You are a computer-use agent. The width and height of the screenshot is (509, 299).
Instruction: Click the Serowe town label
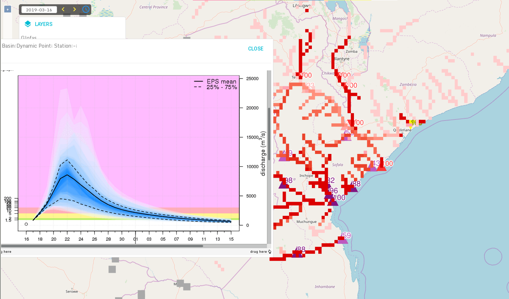pos(72,292)
